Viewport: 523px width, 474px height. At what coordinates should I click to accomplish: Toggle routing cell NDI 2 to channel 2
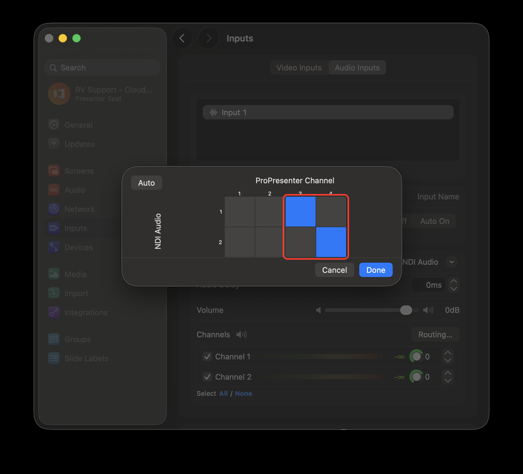coord(270,242)
